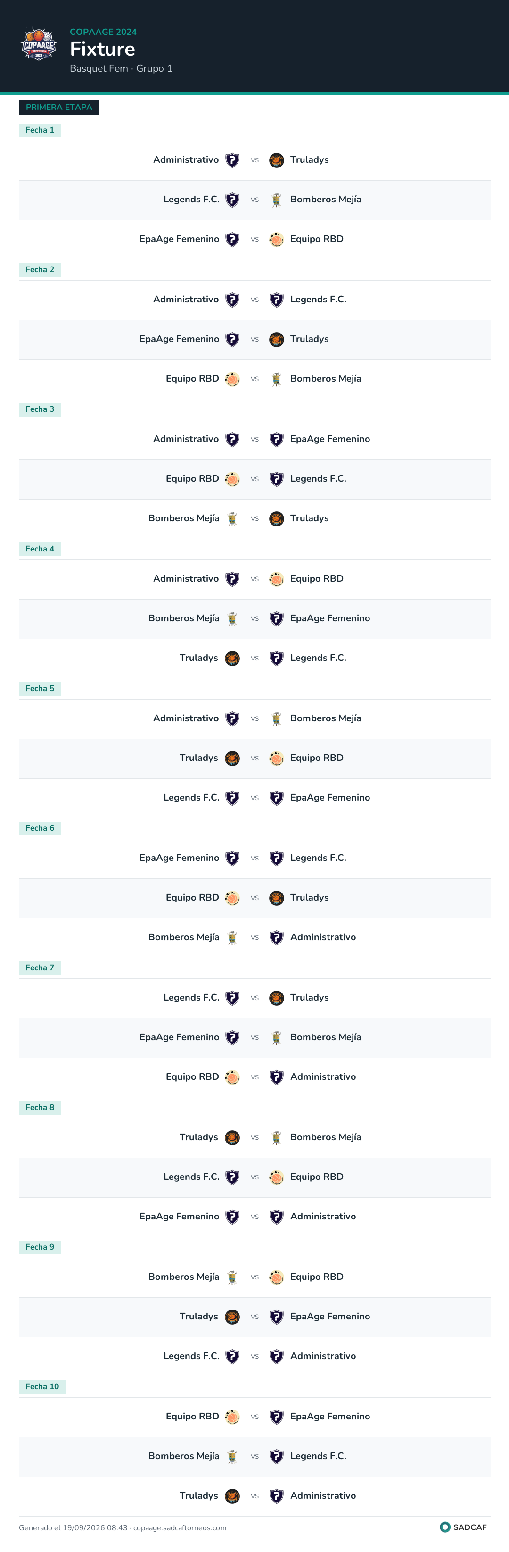
Task: Open Legends F.C. vs EpaAge Femenino in Fecha 5
Action: (254, 798)
